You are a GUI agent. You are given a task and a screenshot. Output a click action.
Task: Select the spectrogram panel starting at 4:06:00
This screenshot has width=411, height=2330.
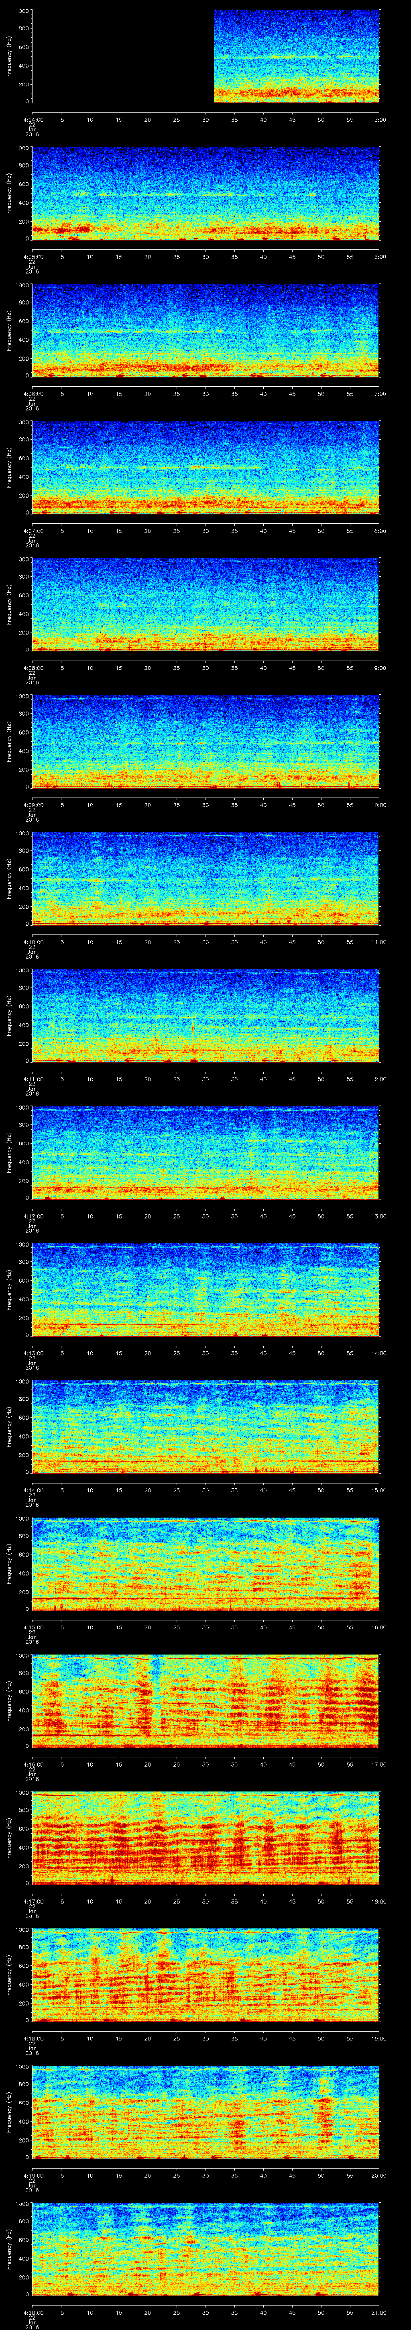(x=206, y=331)
